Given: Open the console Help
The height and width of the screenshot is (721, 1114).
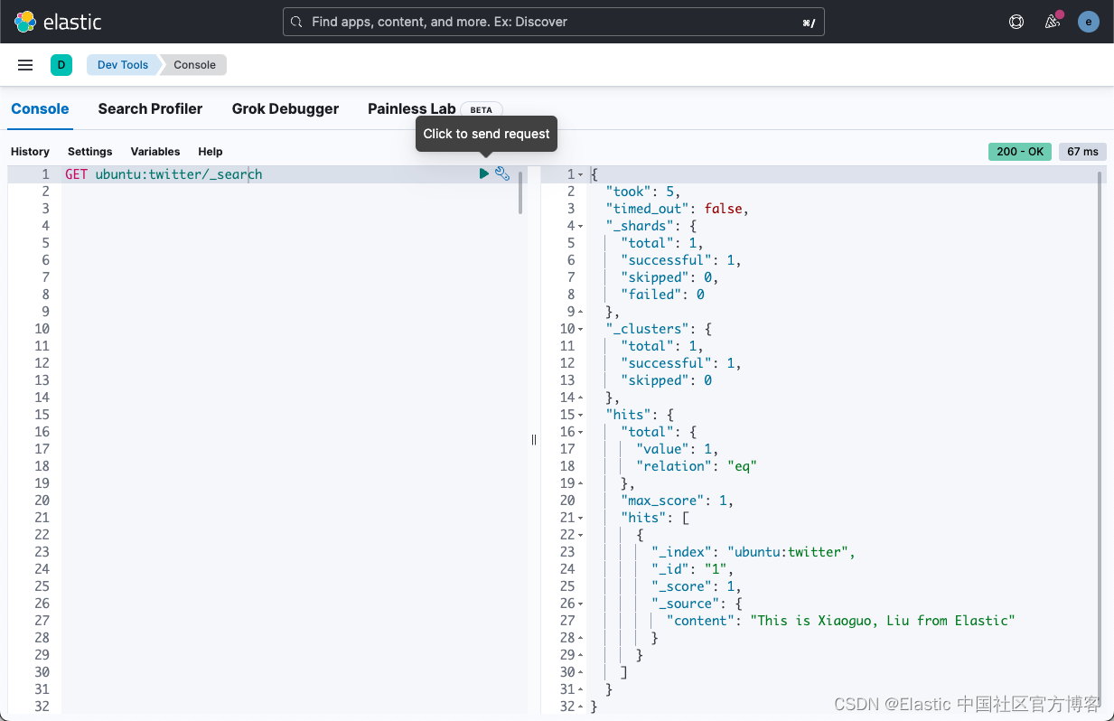Looking at the screenshot, I should pyautogui.click(x=211, y=152).
